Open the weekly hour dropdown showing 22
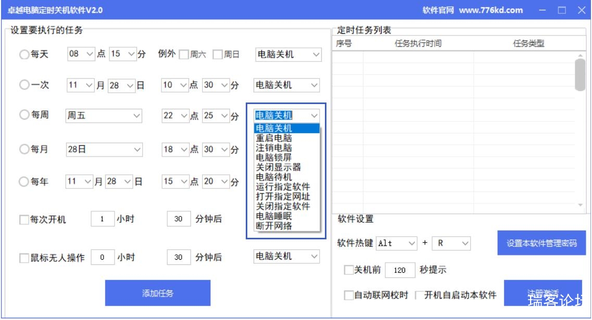The width and height of the screenshot is (592, 320). (x=175, y=116)
